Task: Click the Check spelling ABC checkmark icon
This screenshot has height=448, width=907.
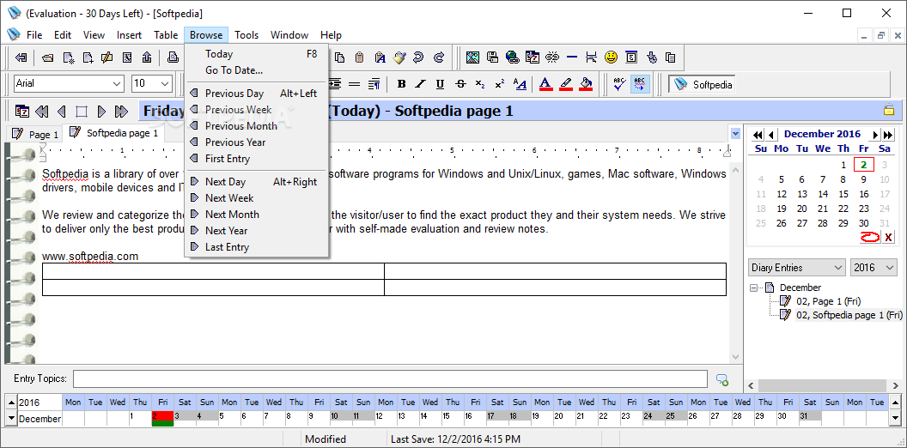Action: tap(620, 84)
